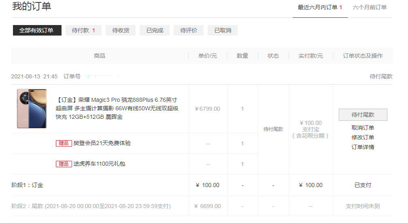Show 待评价 orders

coord(188,30)
